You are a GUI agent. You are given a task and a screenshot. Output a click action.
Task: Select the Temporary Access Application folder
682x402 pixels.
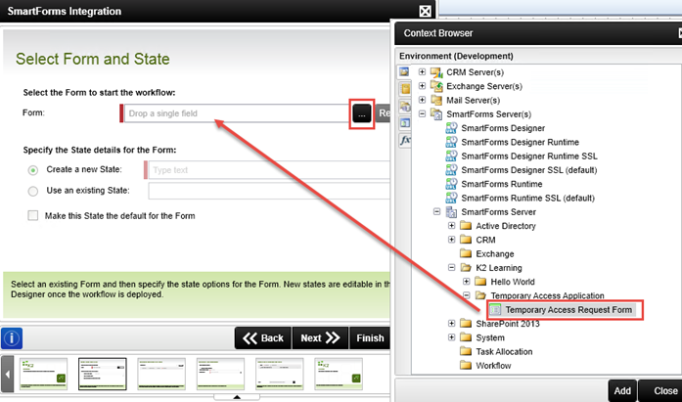pyautogui.click(x=539, y=295)
